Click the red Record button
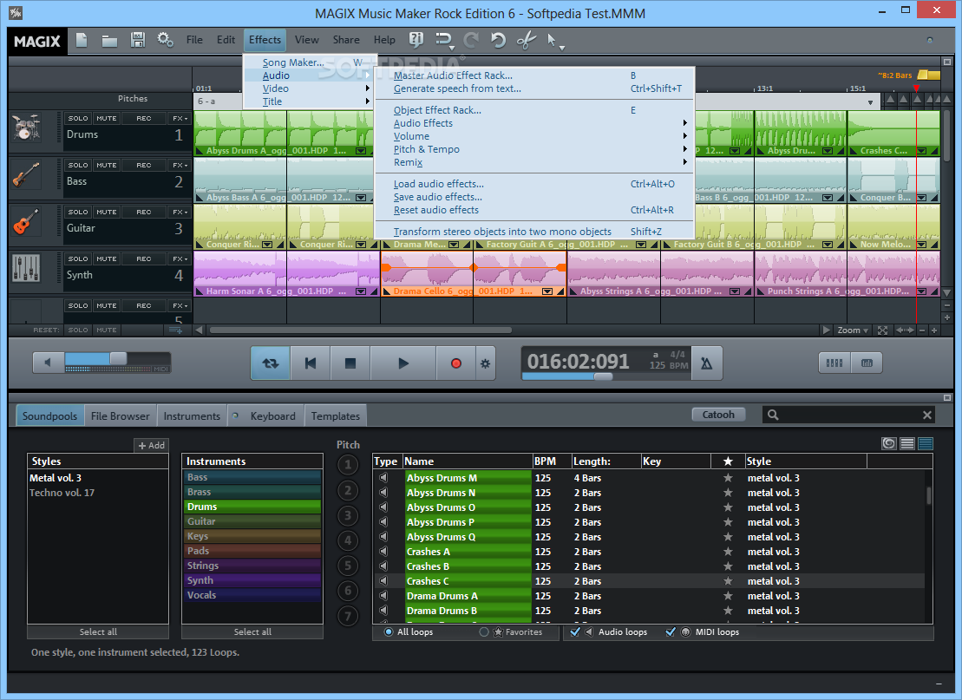The height and width of the screenshot is (700, 962). pyautogui.click(x=456, y=363)
